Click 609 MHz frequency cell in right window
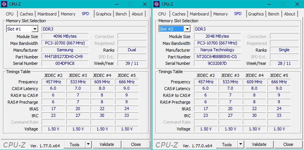 pyautogui.click(x=254, y=82)
